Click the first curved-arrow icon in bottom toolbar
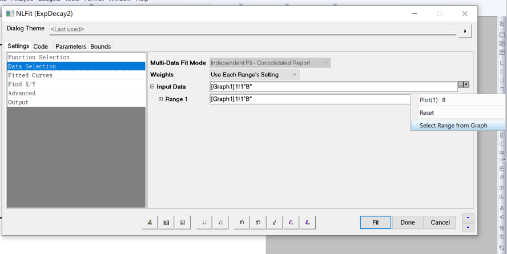The height and width of the screenshot is (254, 507). [242, 223]
